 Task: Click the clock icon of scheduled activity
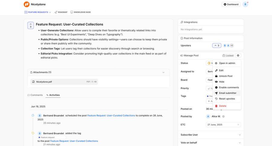[33, 115]
